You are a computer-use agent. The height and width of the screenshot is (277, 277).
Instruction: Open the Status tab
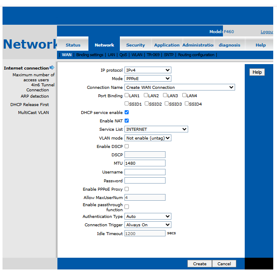pos(73,45)
